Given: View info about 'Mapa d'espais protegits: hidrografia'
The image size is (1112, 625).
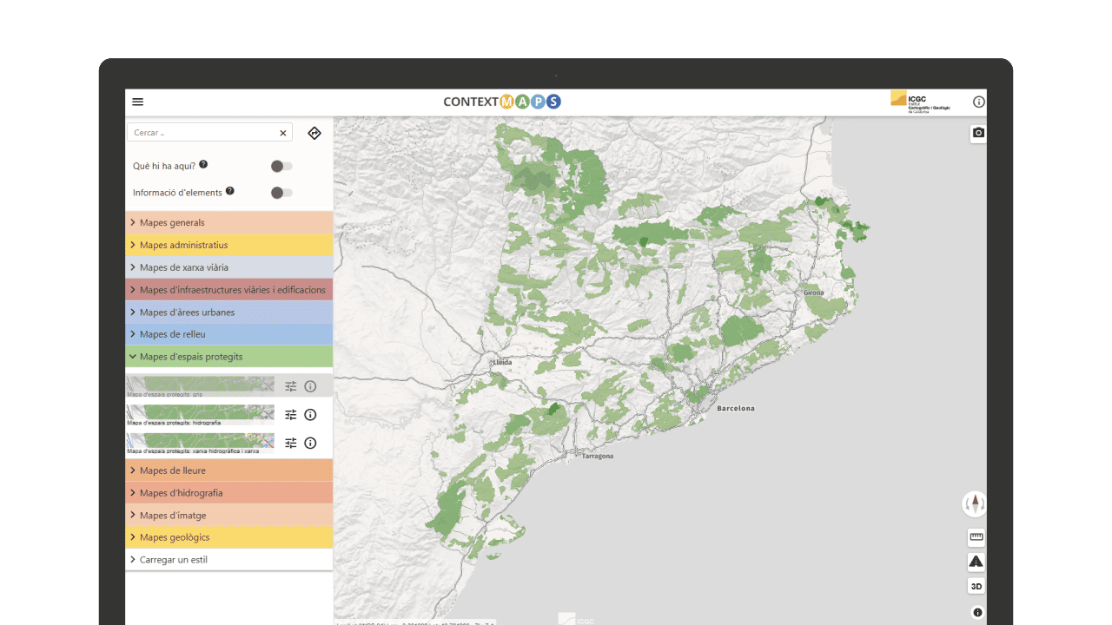Looking at the screenshot, I should [x=310, y=414].
